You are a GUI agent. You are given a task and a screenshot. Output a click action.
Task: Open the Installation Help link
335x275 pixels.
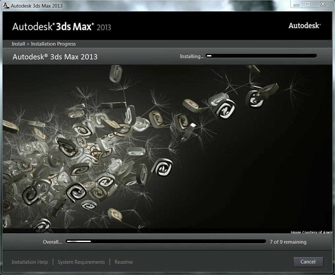[x=30, y=262]
